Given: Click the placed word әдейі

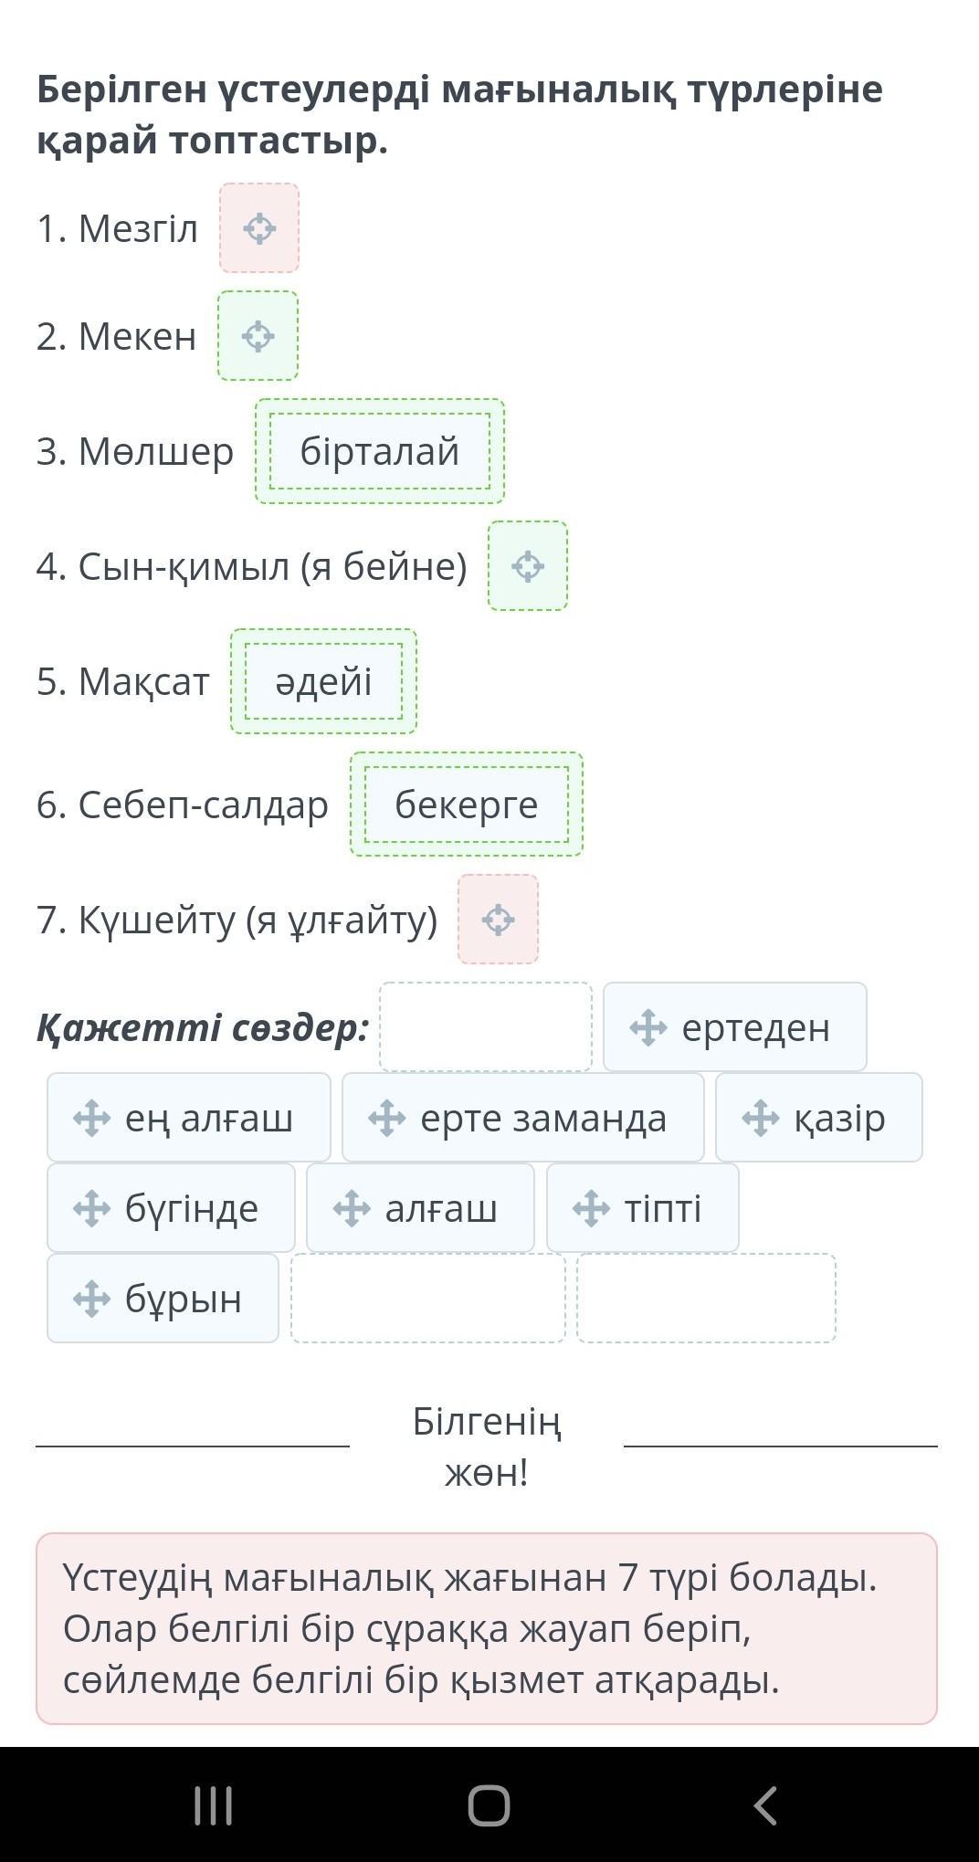Looking at the screenshot, I should (323, 681).
